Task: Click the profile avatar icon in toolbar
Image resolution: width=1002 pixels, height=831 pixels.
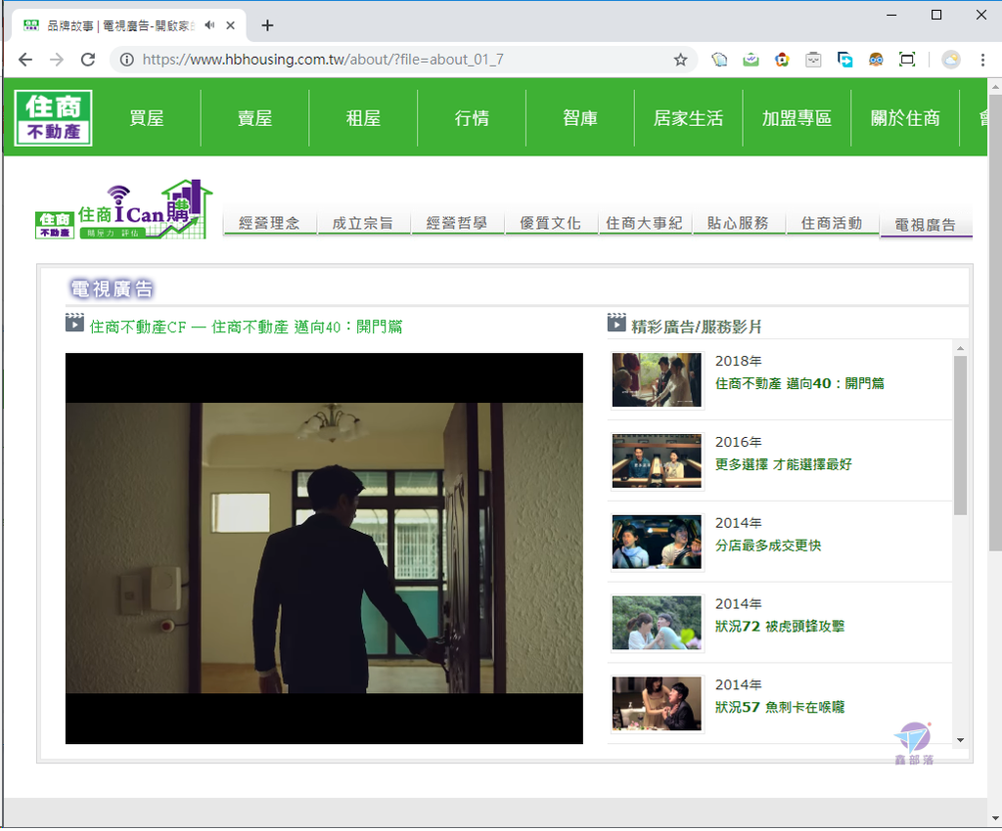Action: [x=951, y=60]
